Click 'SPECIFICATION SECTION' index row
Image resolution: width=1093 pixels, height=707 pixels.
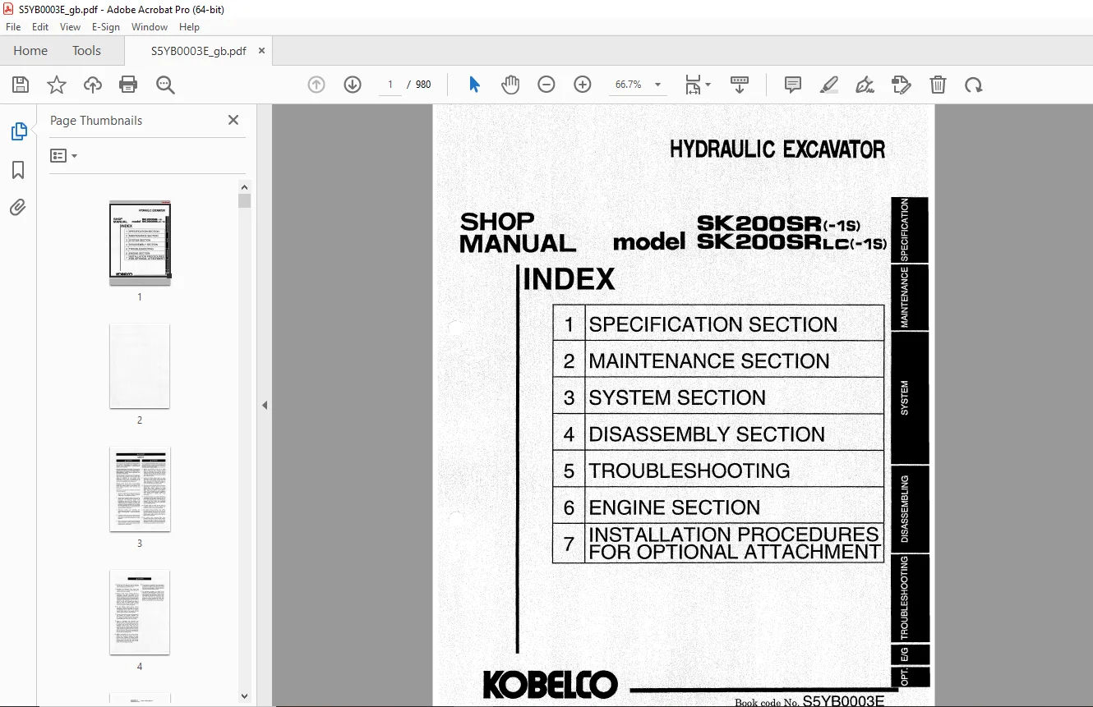pyautogui.click(x=718, y=324)
